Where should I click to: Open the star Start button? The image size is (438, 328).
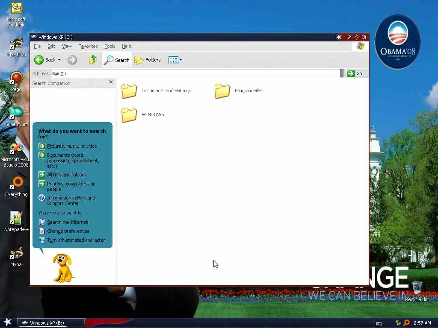(8, 322)
